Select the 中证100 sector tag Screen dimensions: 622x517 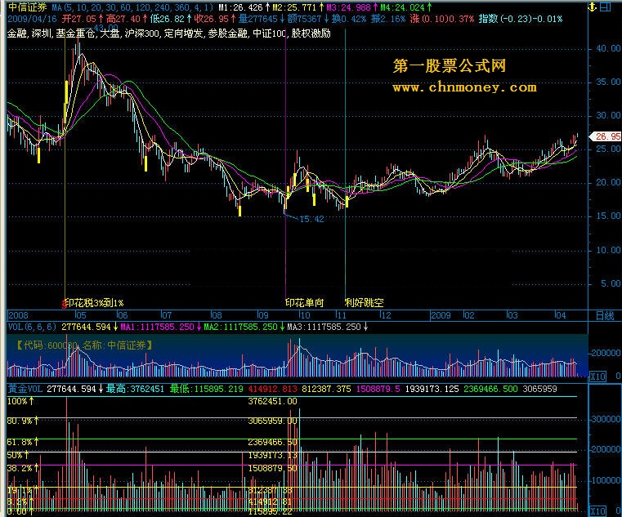[270, 33]
